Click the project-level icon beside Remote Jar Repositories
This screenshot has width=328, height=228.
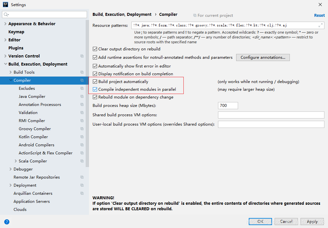[82, 177]
